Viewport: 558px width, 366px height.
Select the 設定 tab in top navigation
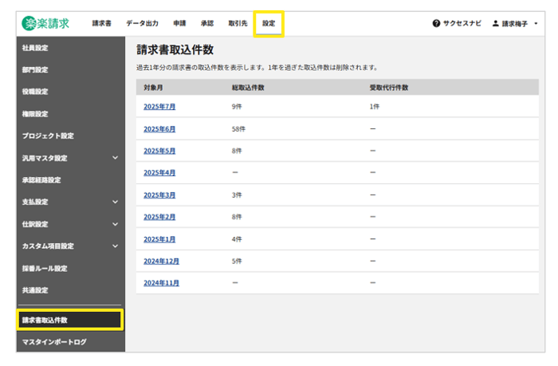point(269,24)
